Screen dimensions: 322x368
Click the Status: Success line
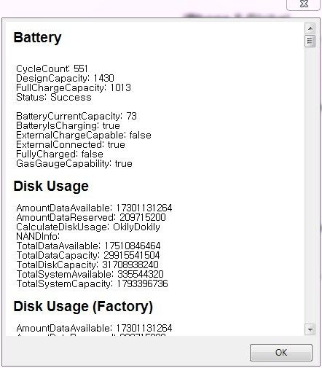pyautogui.click(x=54, y=97)
